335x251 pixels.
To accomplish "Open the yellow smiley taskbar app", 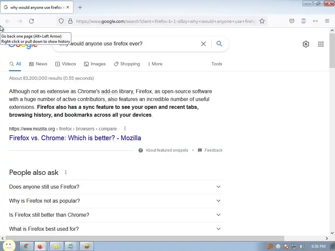I will [x=86, y=246].
